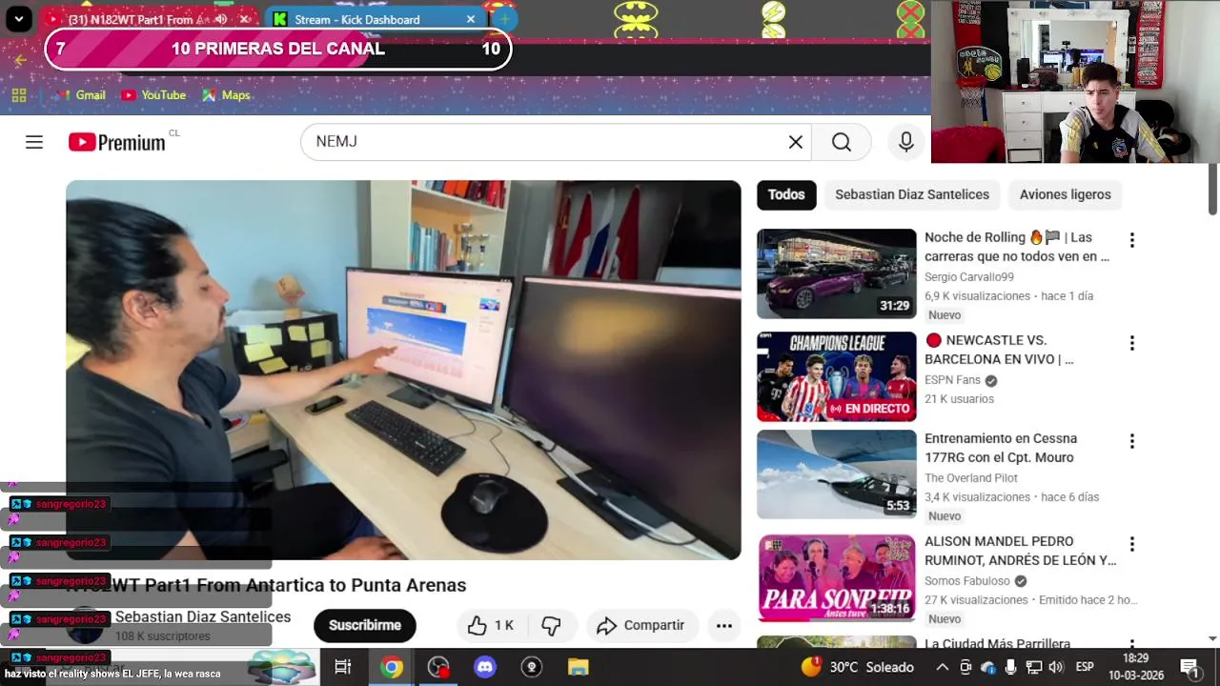Screen dimensions: 1220x686
Task: Open the ESP keyboard language selector
Action: click(x=1085, y=667)
